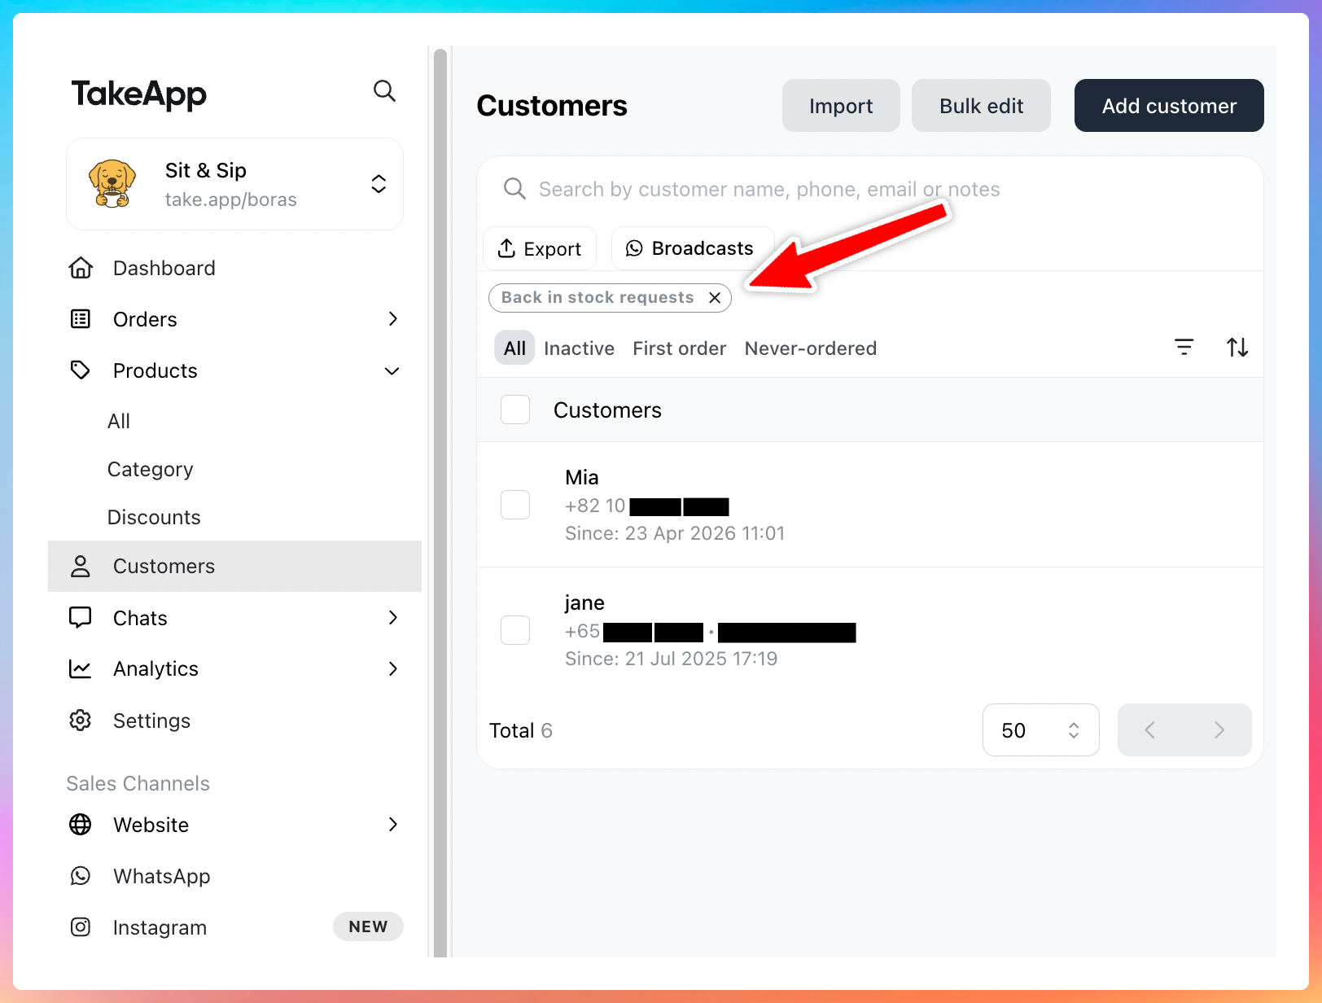The height and width of the screenshot is (1003, 1322).
Task: Remove the Back in stock requests filter
Action: pyautogui.click(x=715, y=298)
